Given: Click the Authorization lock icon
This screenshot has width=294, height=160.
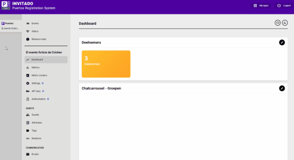Looking at the screenshot, I should click(x=28, y=99).
